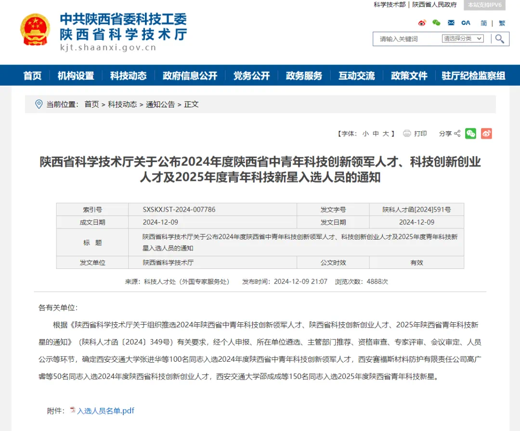
Task: Open the 请选择分类 category dropdown
Action: pos(463,38)
